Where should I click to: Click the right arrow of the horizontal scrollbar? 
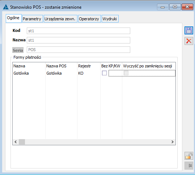(x=172, y=142)
